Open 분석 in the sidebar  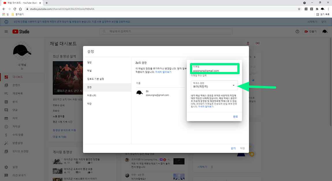pyautogui.click(x=22, y=102)
